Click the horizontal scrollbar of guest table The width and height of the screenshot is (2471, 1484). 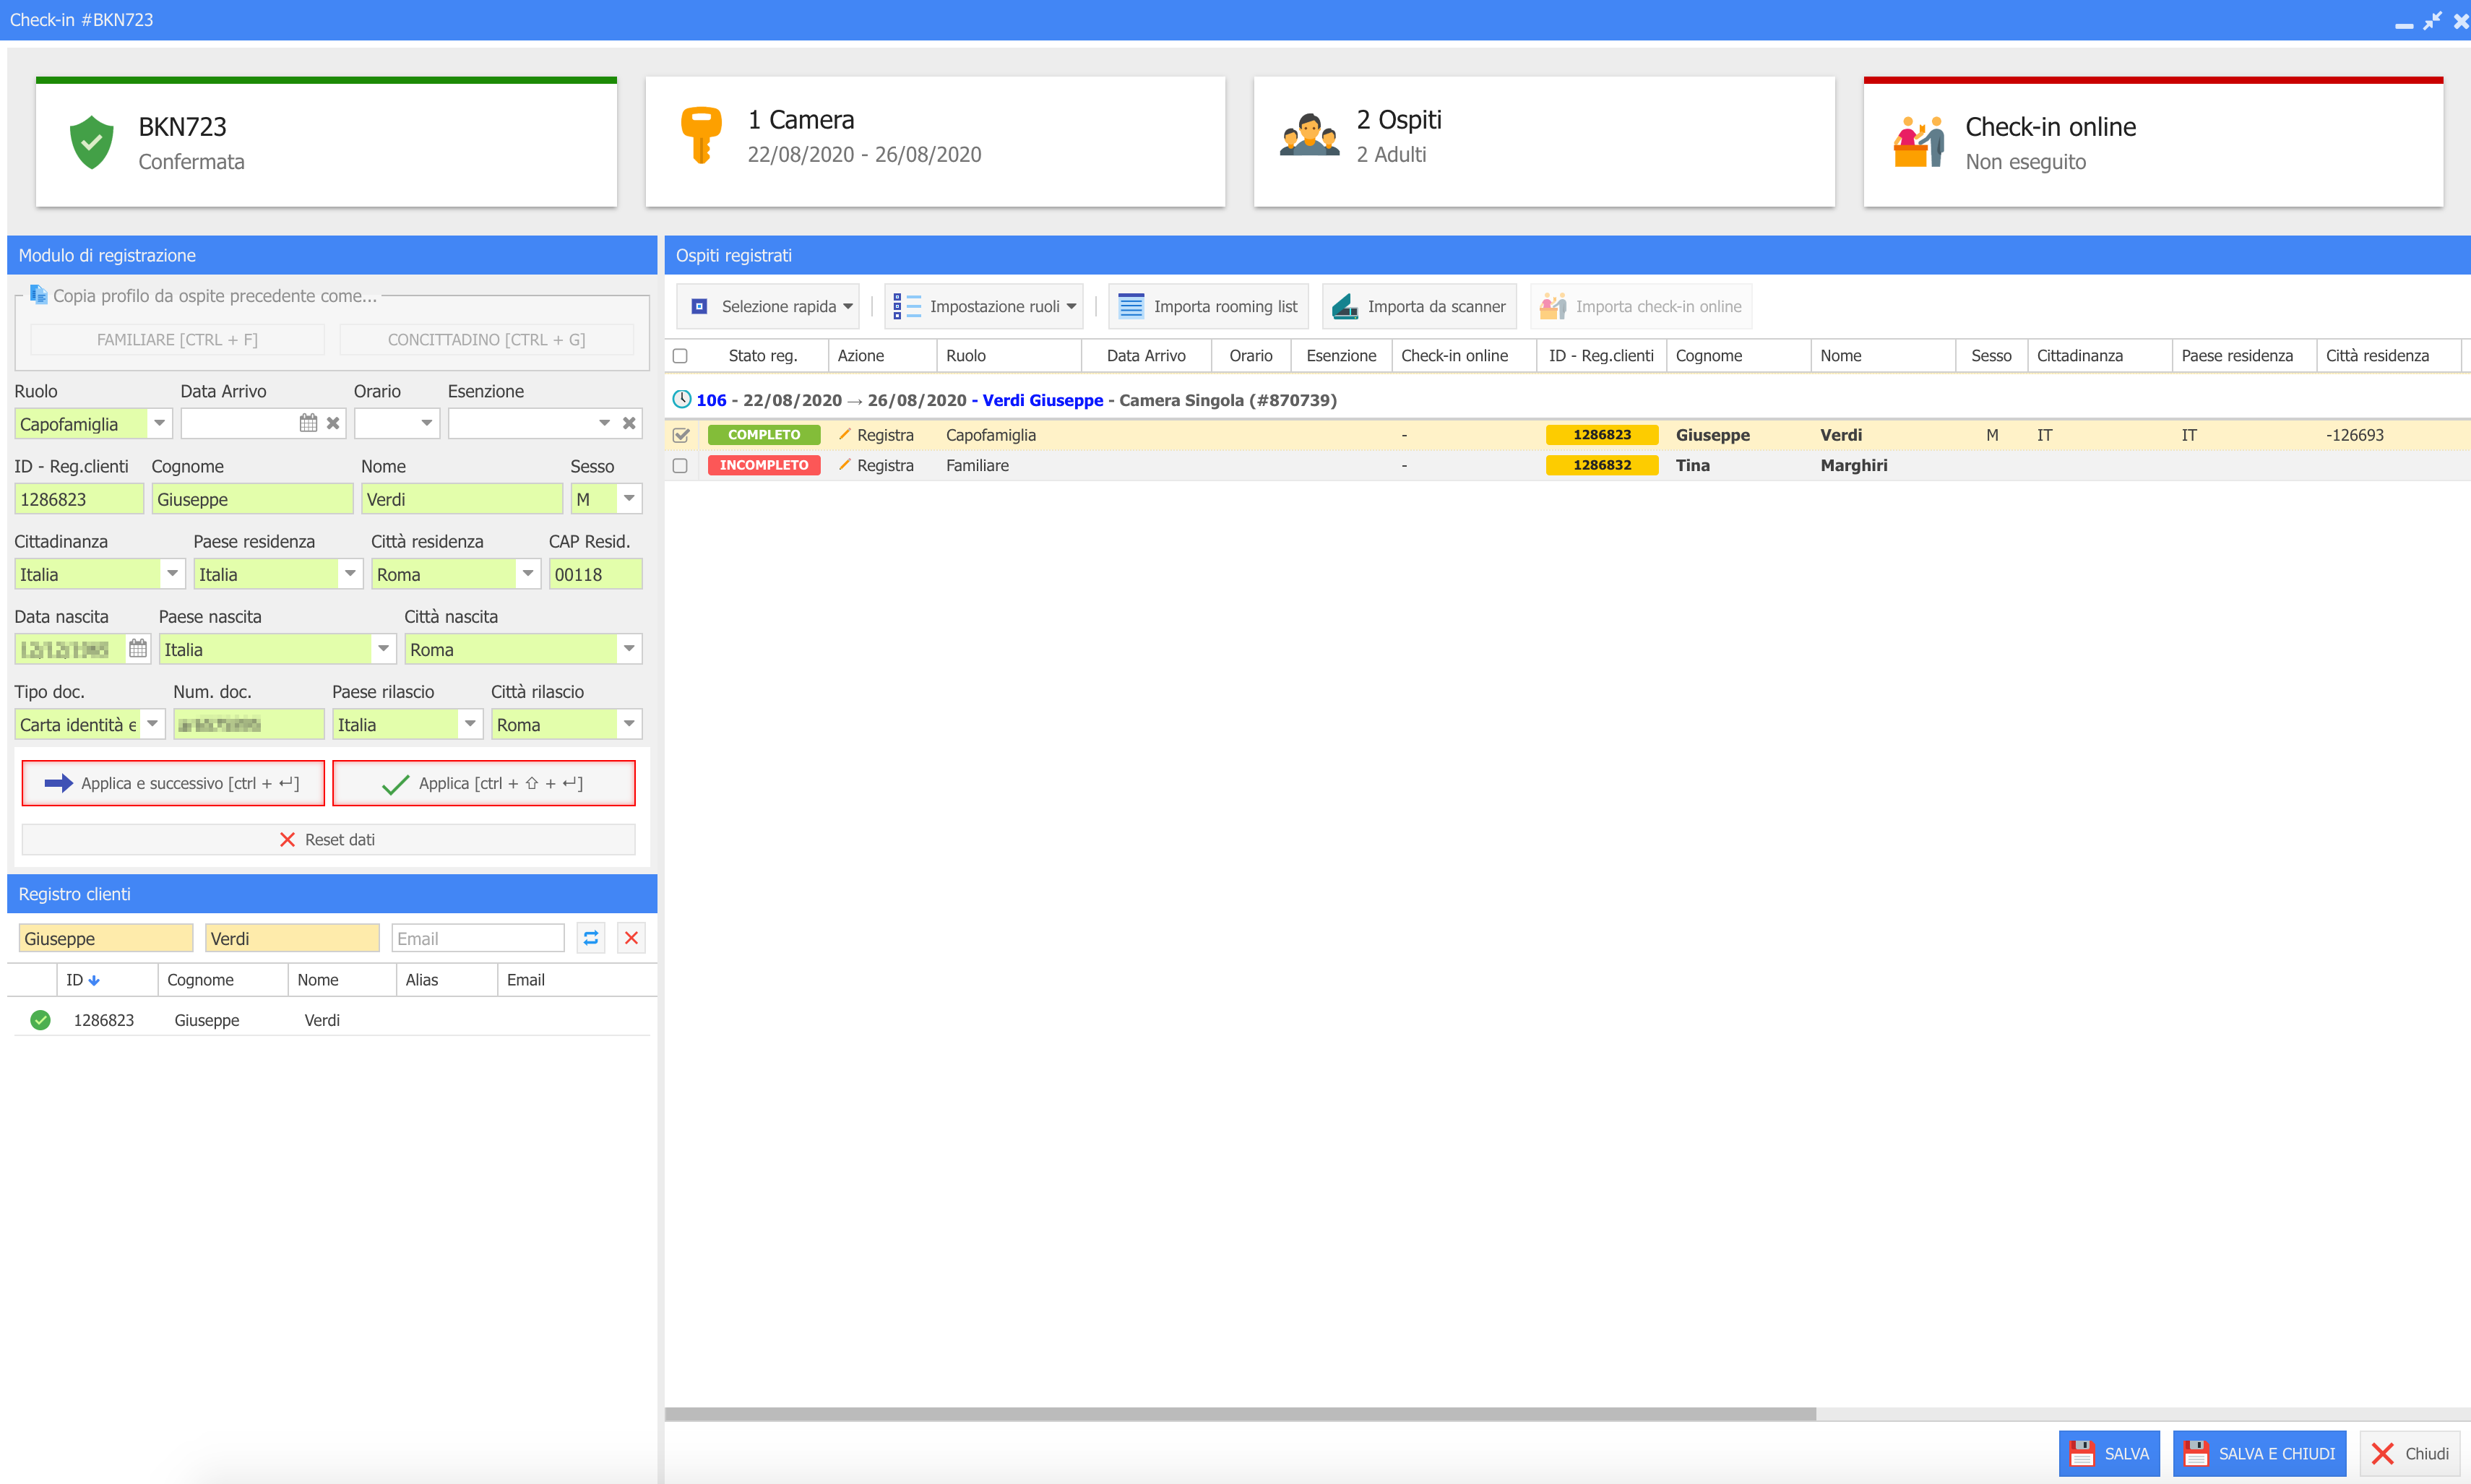coord(1240,1413)
